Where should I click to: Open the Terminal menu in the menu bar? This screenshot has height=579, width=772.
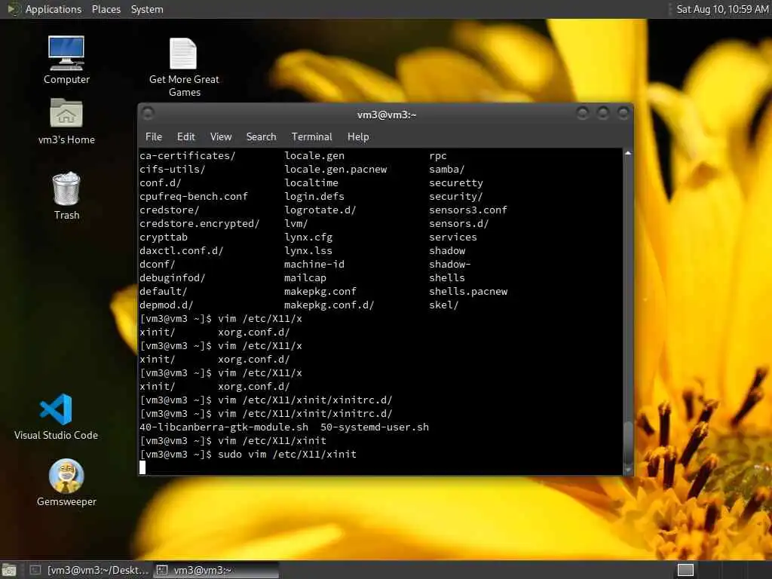[x=311, y=137]
